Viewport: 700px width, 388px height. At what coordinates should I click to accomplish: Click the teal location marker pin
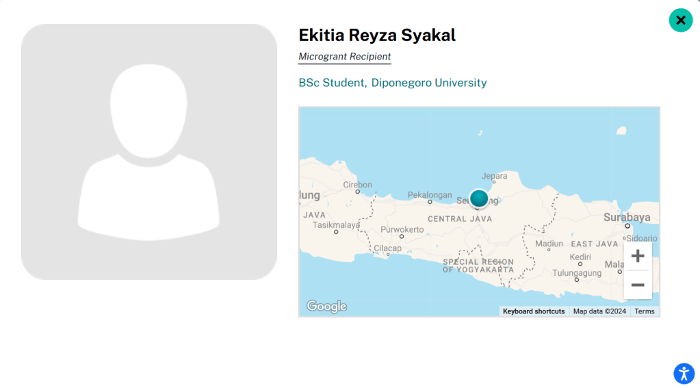tap(479, 198)
